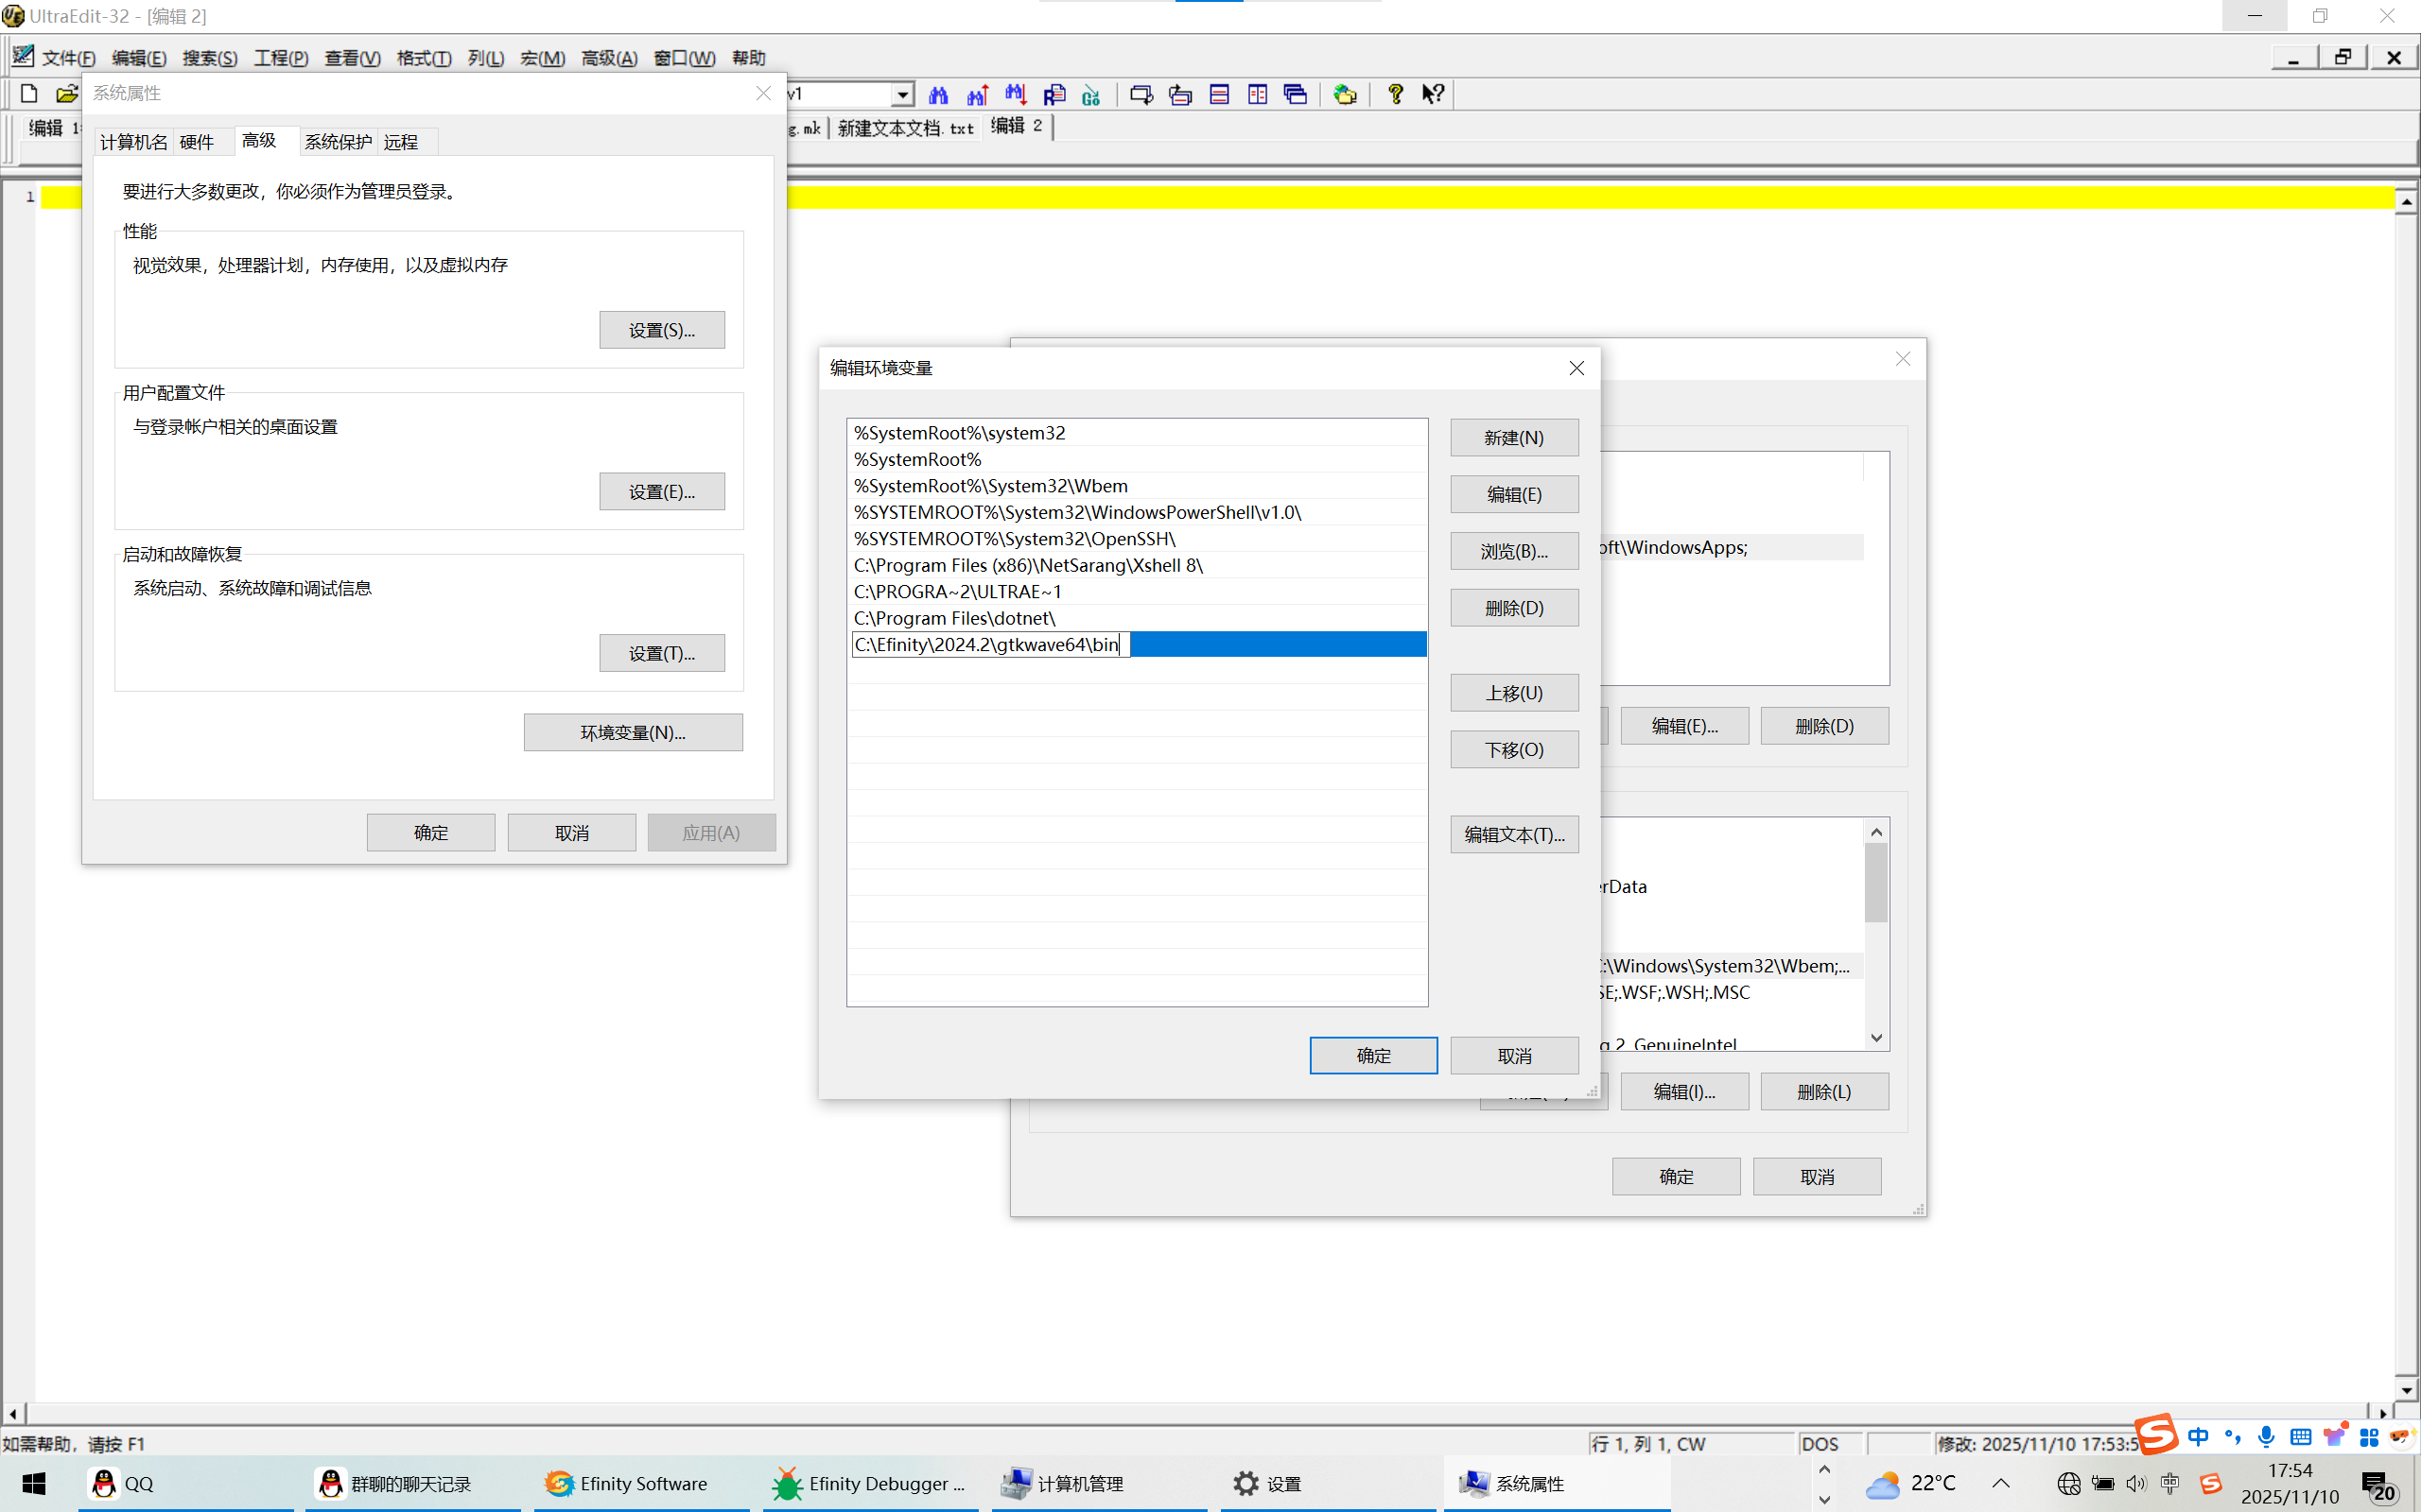Open the new file toolbar icon
Image resolution: width=2421 pixels, height=1512 pixels.
pos(29,94)
